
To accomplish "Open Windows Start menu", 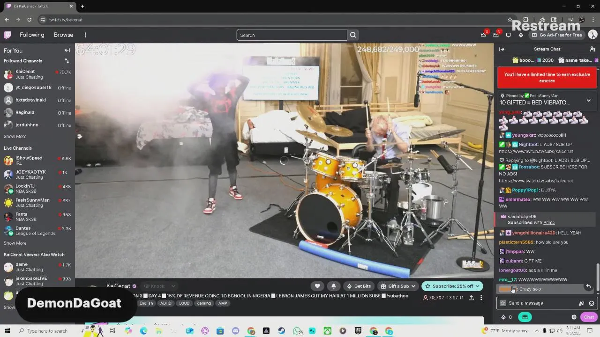I will (x=7, y=331).
